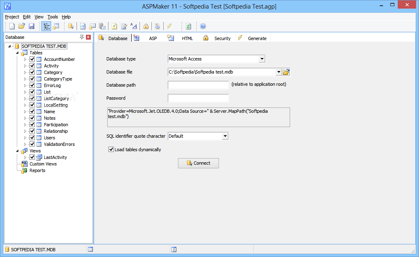Open the Project menu
Viewport: 419px width, 257px height.
[x=12, y=17]
